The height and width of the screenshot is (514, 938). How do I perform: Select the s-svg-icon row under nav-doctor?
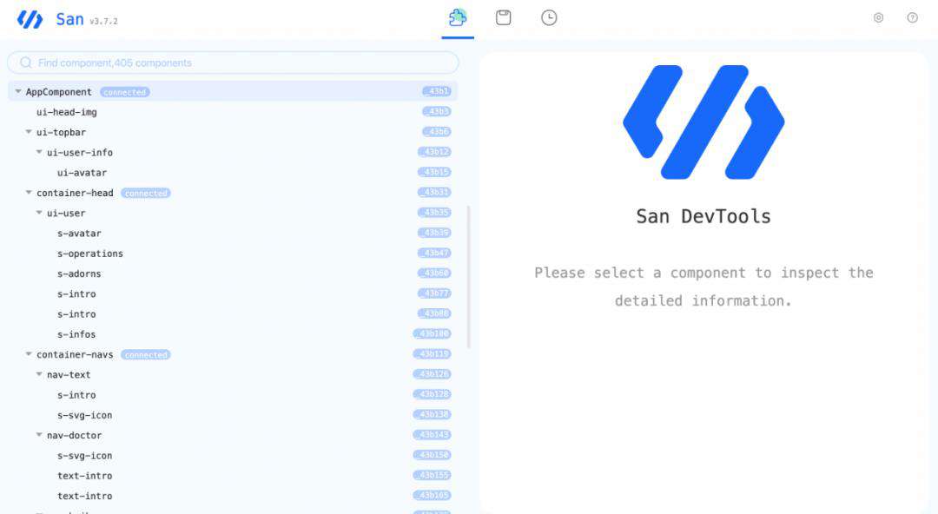click(84, 456)
